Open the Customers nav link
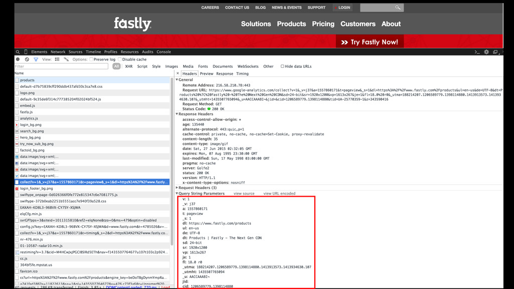The image size is (514, 289). tap(358, 24)
